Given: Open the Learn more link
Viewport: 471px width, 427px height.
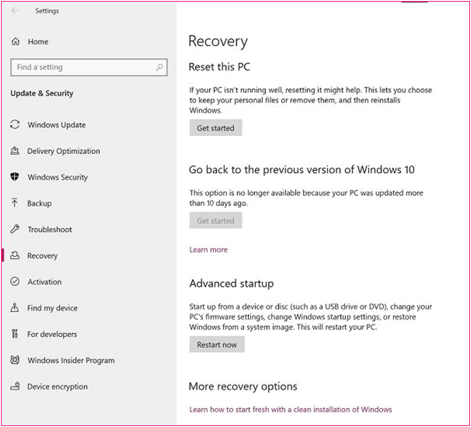Looking at the screenshot, I should (x=208, y=249).
